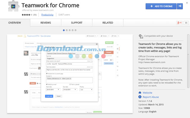This screenshot has height=118, width=190.
Task: Click the green New Issue button
Action: pos(109,43)
